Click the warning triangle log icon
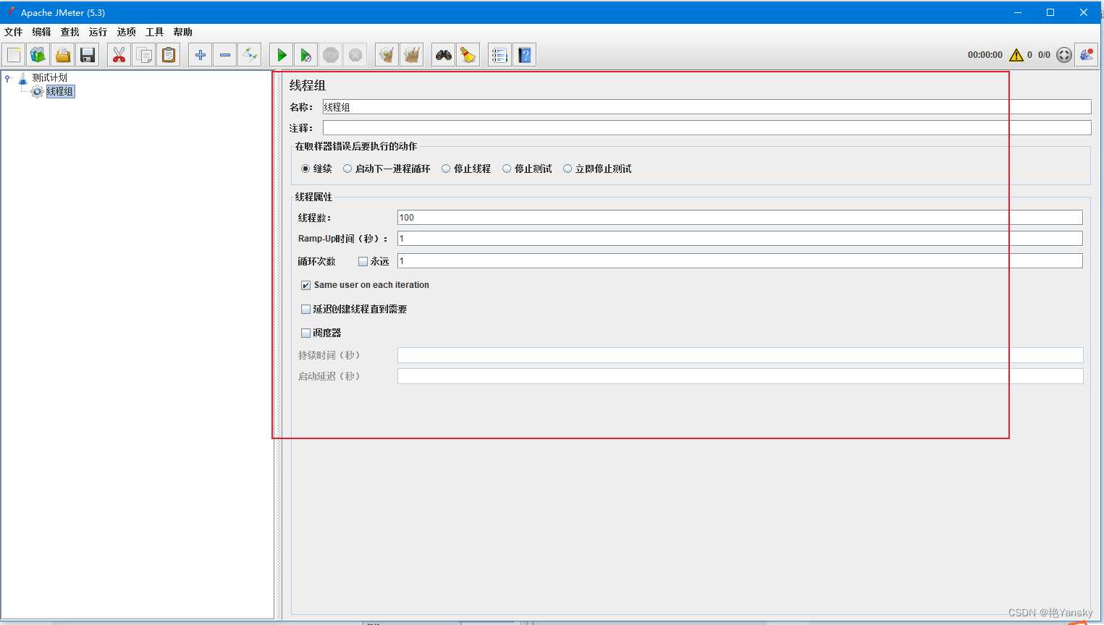This screenshot has height=625, width=1104. (x=1016, y=55)
